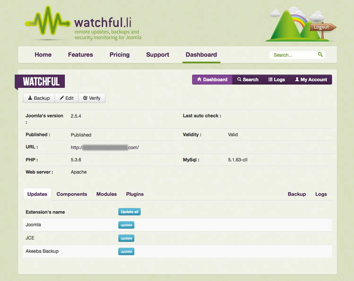Click the Joomla version value 2.5.4
The width and height of the screenshot is (354, 281).
pyautogui.click(x=76, y=116)
